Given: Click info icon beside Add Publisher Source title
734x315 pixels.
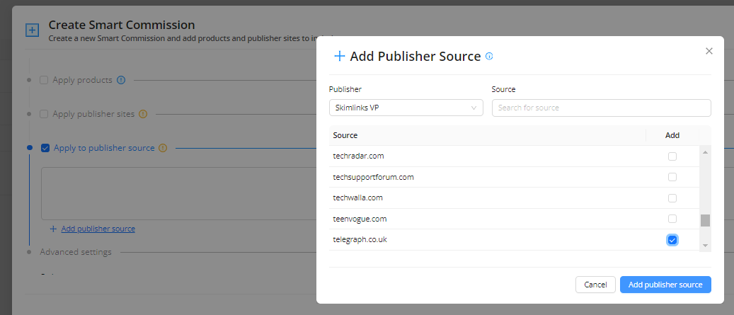Looking at the screenshot, I should coord(489,57).
